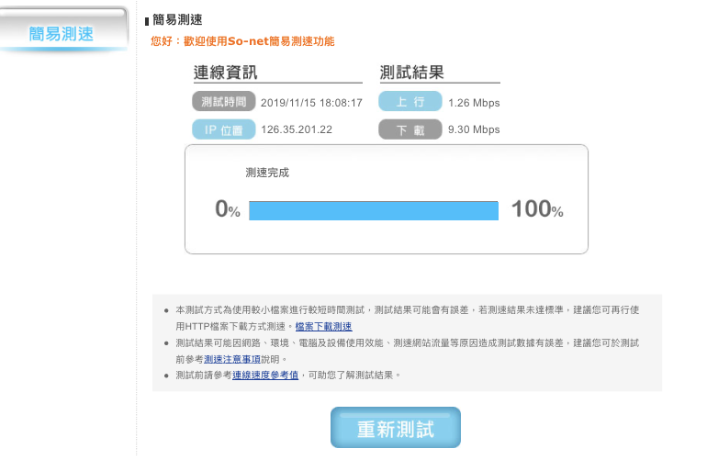Click the 1.26 Mbps upload result
Screen dimensions: 707x471
click(x=474, y=103)
